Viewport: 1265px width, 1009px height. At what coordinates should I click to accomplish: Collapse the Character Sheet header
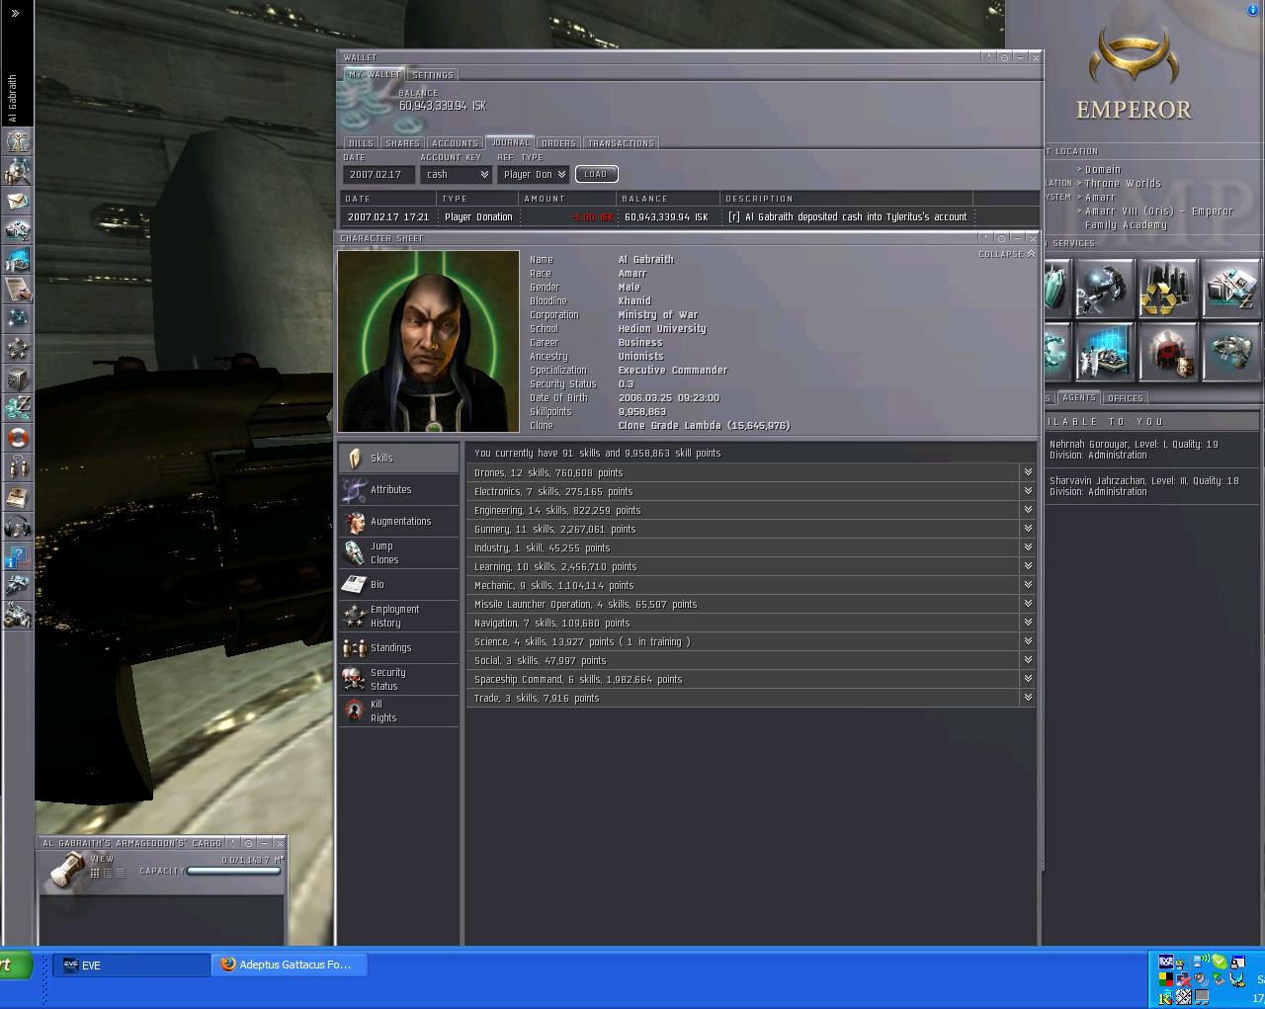(x=1007, y=254)
